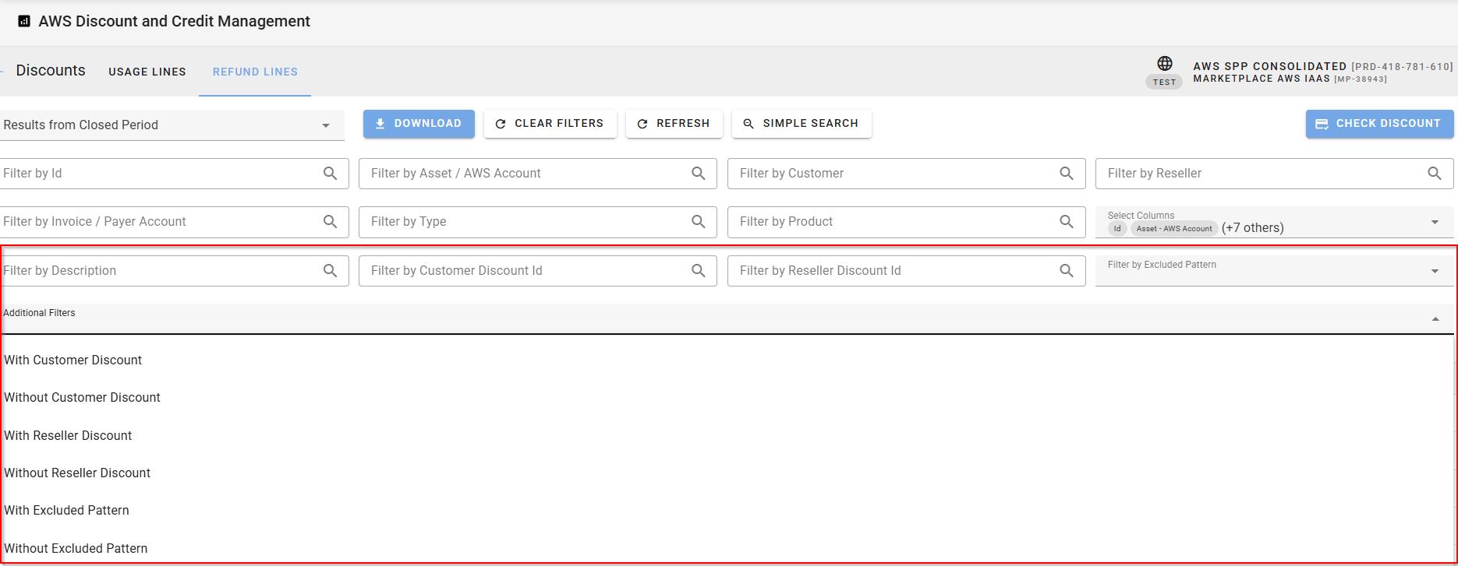The height and width of the screenshot is (566, 1458).
Task: Switch to the Usage Lines tab
Action: pyautogui.click(x=147, y=72)
